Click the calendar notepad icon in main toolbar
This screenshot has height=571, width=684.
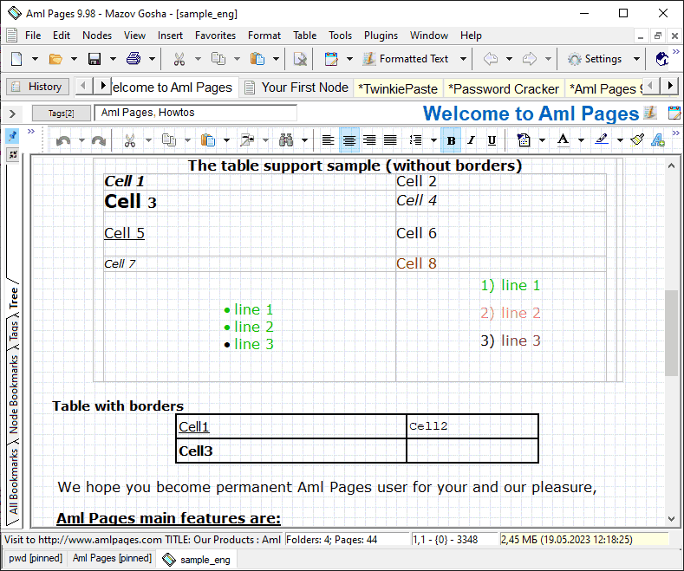(331, 58)
